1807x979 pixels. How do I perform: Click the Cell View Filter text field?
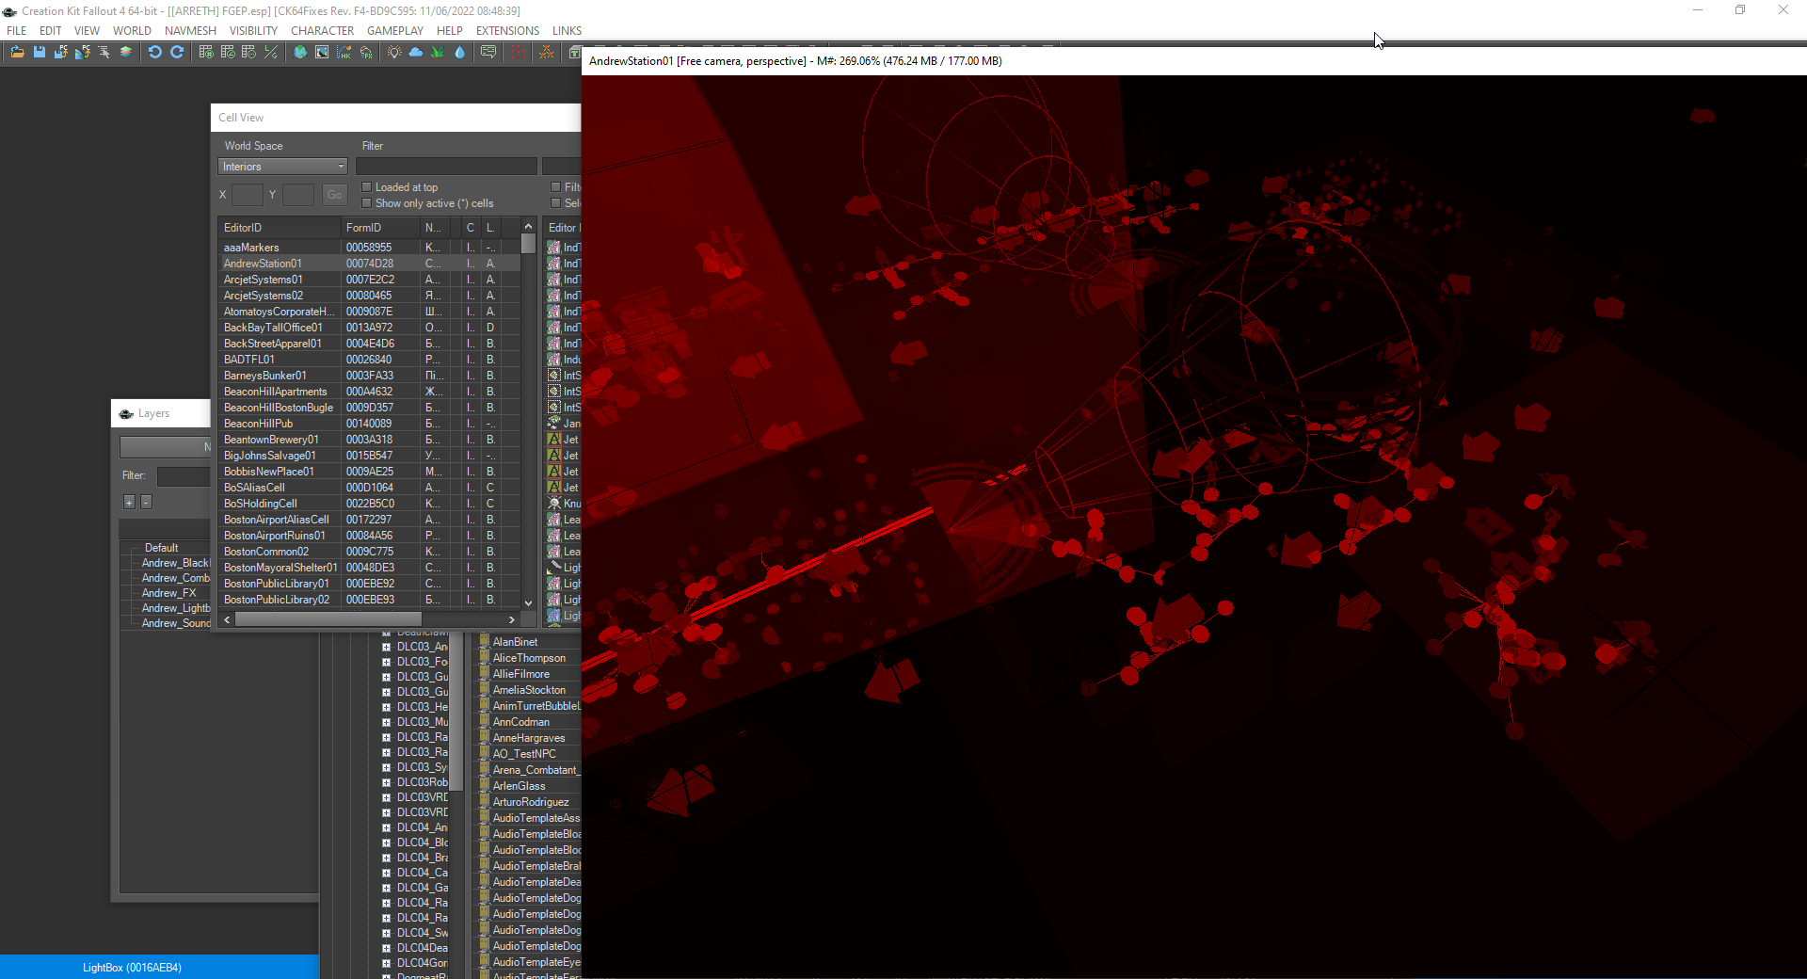446,167
